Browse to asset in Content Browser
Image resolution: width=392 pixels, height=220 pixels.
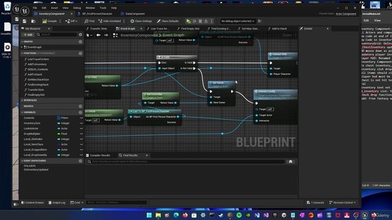click(33, 21)
